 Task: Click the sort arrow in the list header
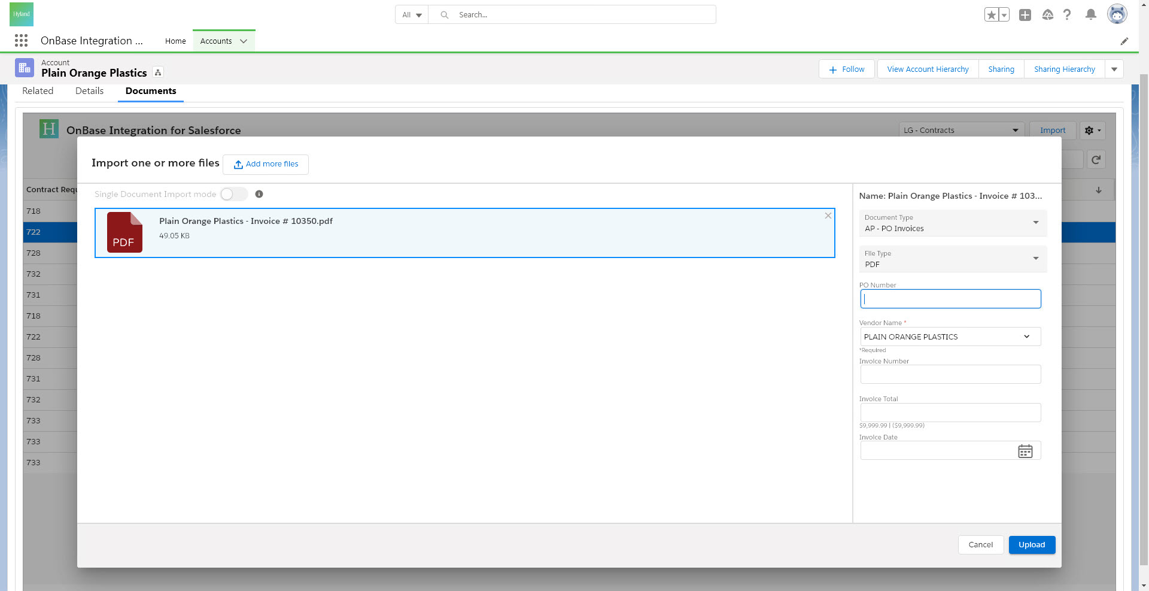[x=1099, y=190]
